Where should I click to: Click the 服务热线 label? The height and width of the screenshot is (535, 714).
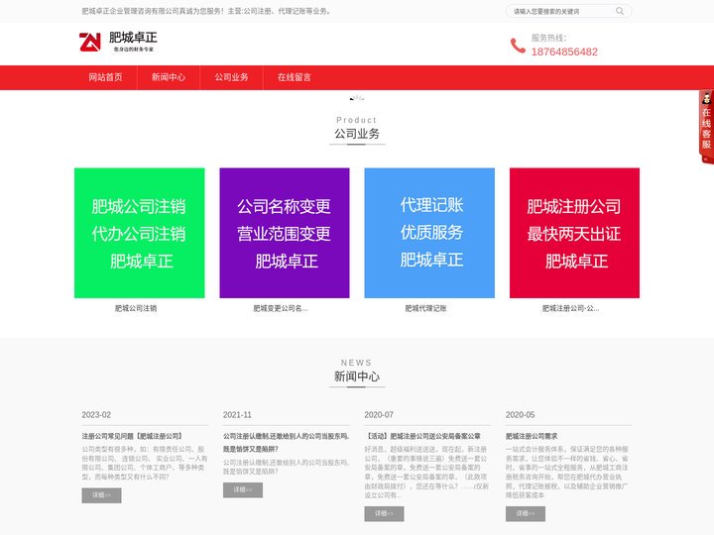(x=548, y=38)
